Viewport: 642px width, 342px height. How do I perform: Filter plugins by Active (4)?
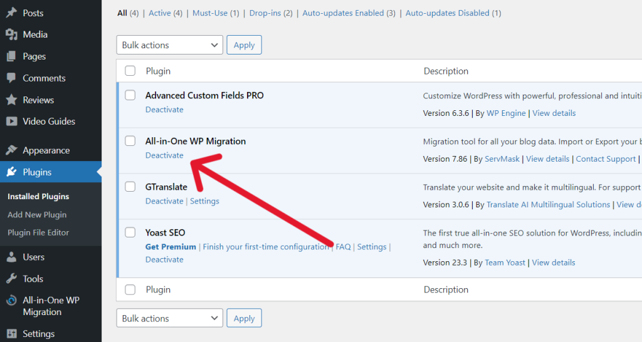click(x=166, y=13)
